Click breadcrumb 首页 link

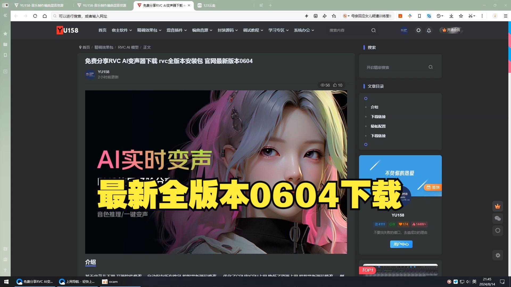coord(86,47)
